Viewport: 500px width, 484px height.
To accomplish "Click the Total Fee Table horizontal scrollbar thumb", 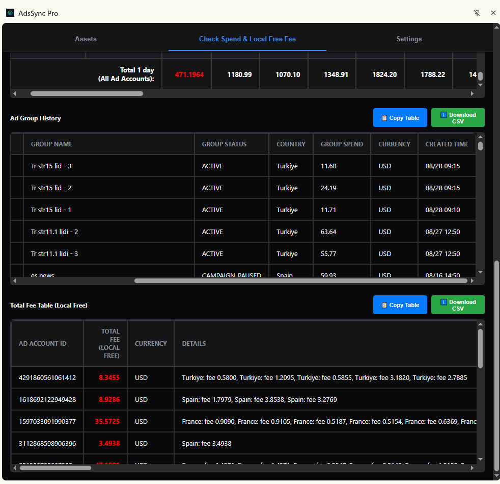I will [55, 468].
